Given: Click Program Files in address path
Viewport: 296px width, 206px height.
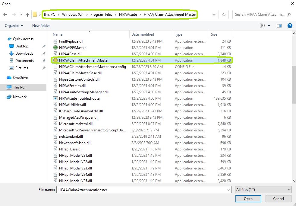Looking at the screenshot, I should [101, 14].
